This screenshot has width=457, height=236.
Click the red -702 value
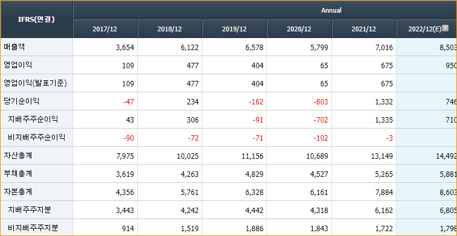tap(321, 120)
